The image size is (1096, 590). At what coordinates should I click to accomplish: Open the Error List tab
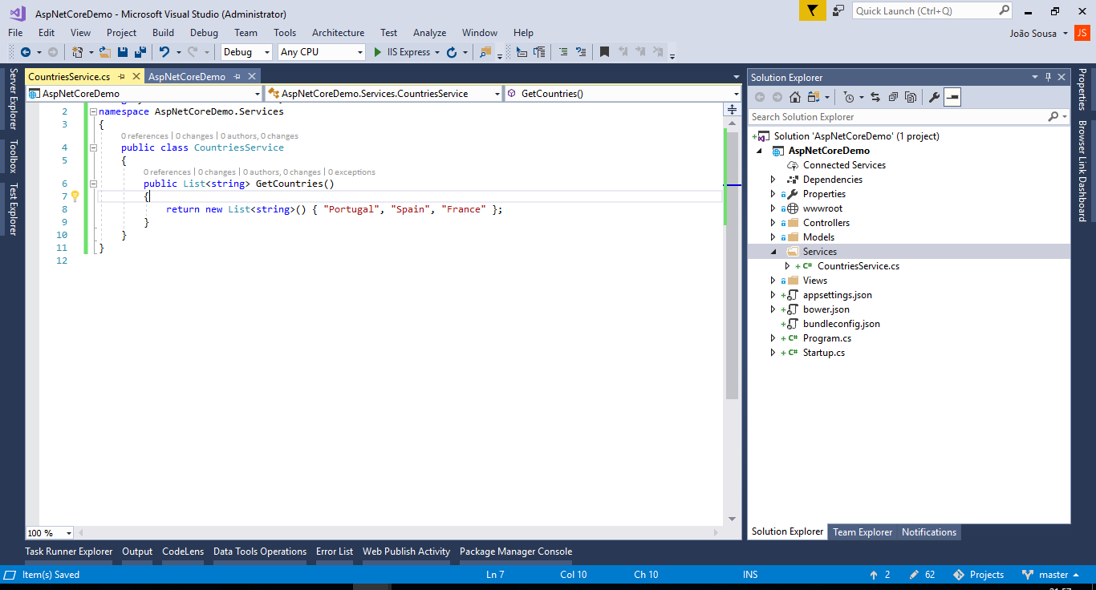334,552
